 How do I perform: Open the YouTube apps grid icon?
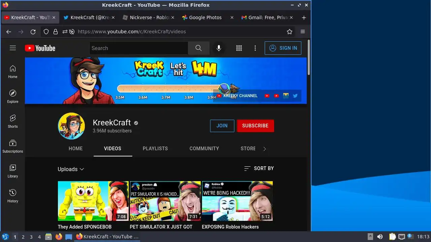239,48
